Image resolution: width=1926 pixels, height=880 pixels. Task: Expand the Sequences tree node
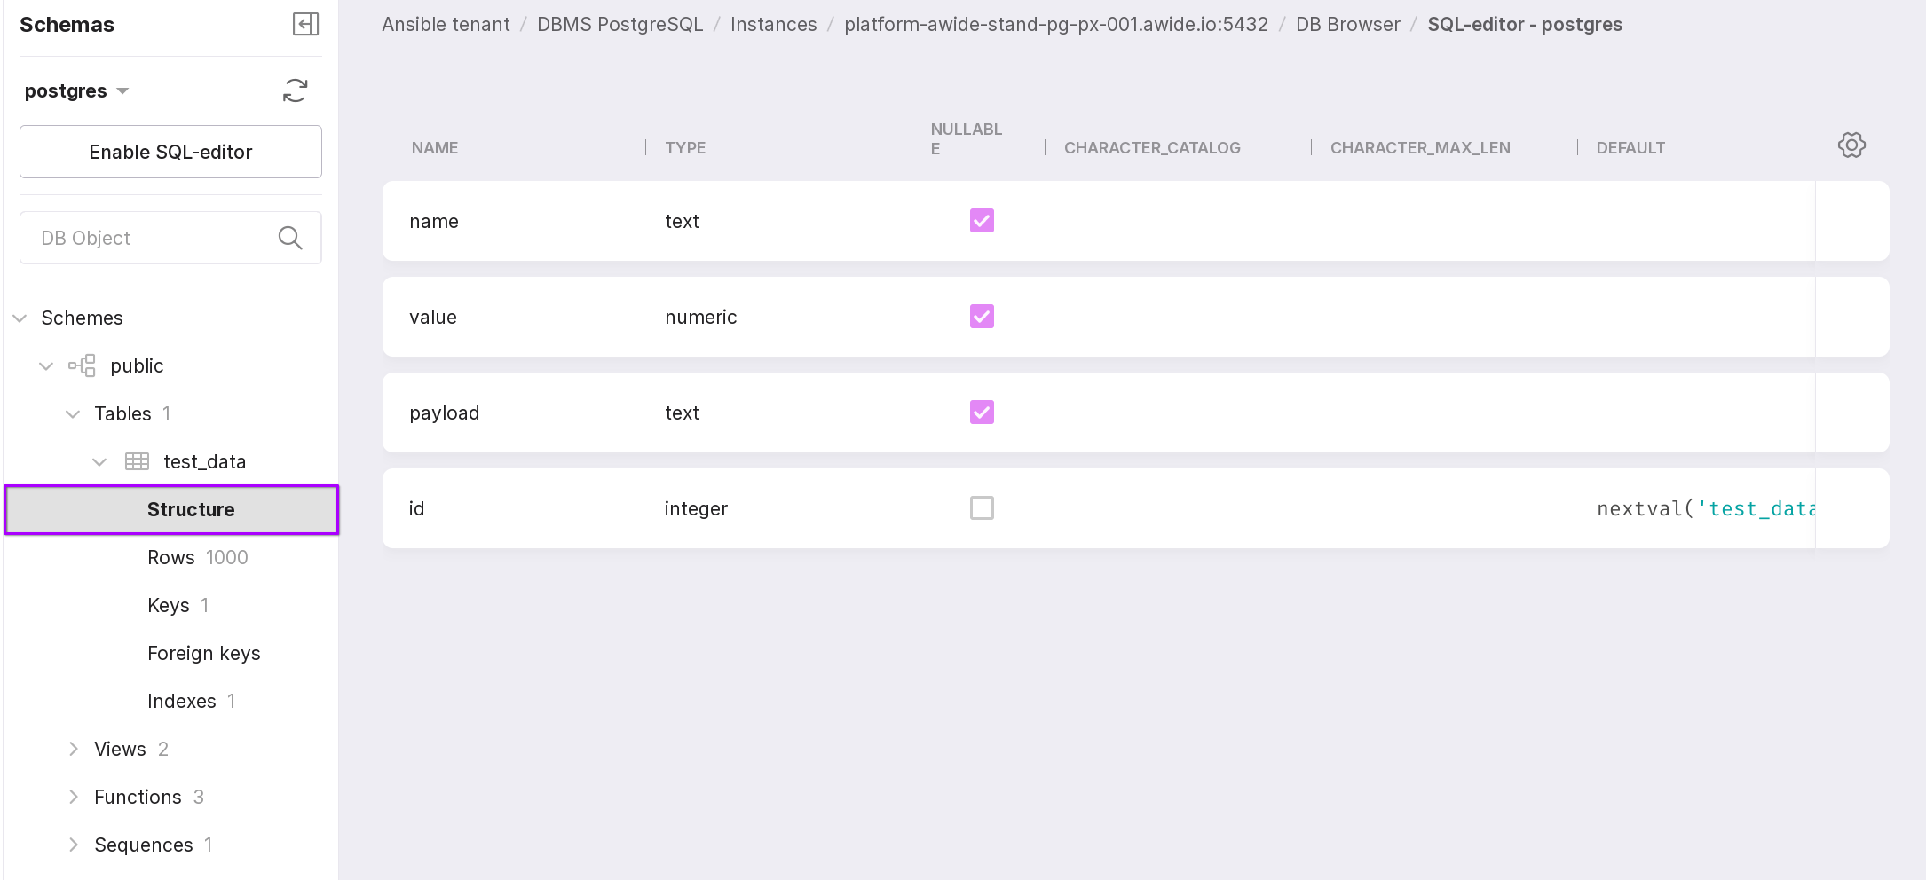73,845
